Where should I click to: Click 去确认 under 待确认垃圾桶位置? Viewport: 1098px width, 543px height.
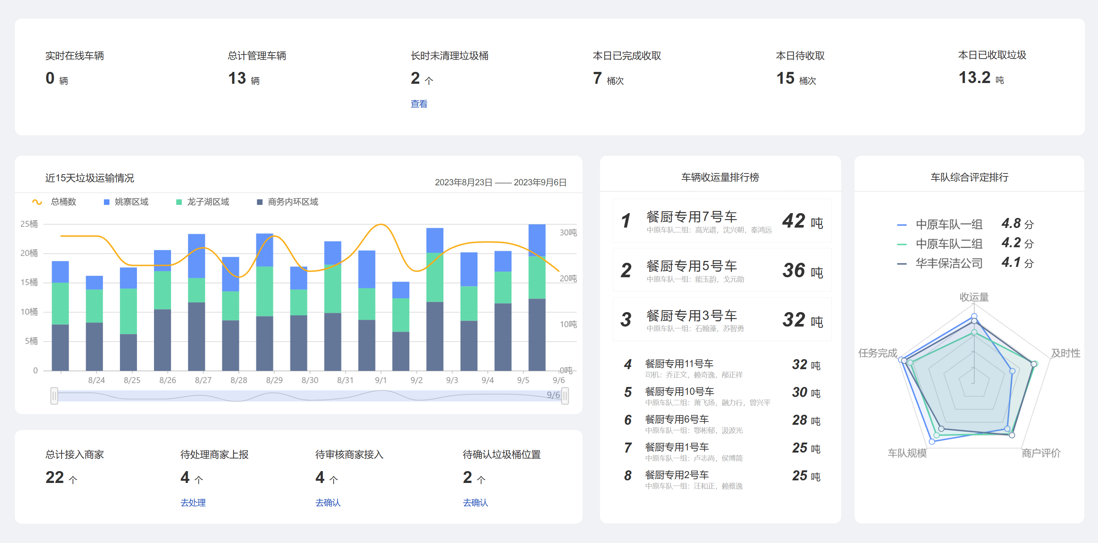[475, 503]
